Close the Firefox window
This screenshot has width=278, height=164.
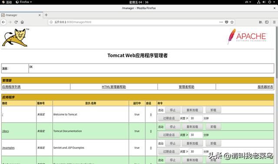point(275,8)
